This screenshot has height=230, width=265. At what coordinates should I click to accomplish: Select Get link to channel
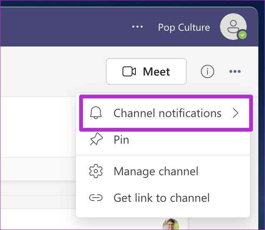[x=163, y=198]
